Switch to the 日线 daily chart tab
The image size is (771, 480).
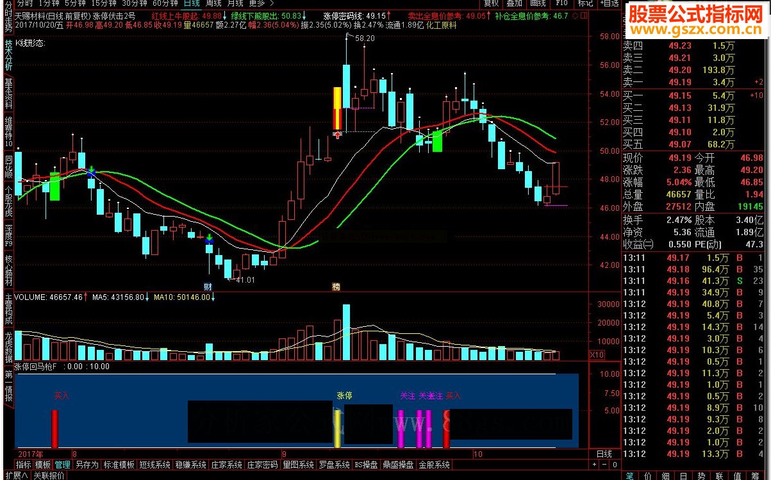coord(192,3)
